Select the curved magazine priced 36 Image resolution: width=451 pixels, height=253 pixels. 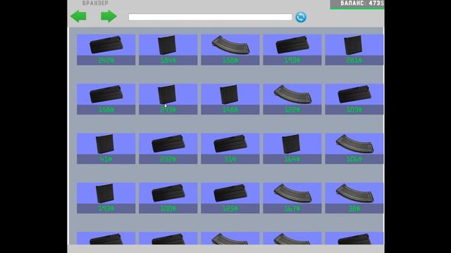354,198
